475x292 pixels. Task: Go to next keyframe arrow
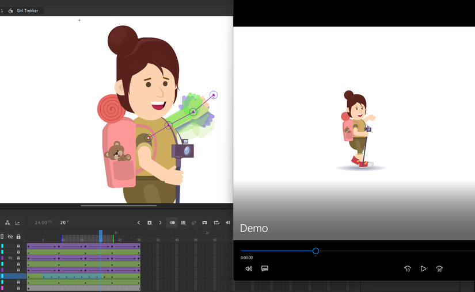coord(161,223)
